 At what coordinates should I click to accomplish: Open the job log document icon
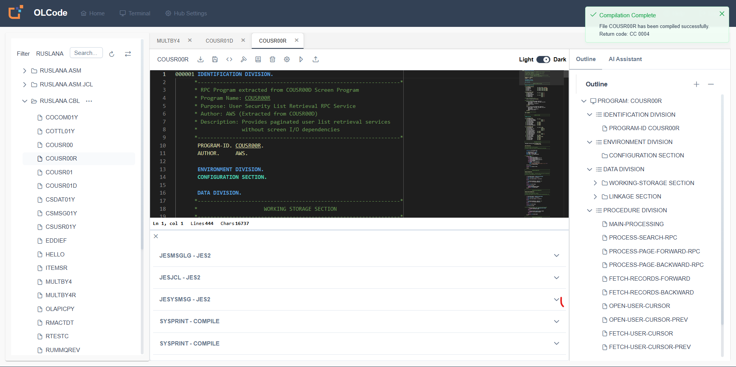[x=258, y=60]
